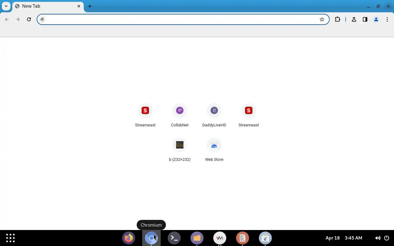Focus the address bar field
This screenshot has width=394, height=246.
(x=183, y=19)
